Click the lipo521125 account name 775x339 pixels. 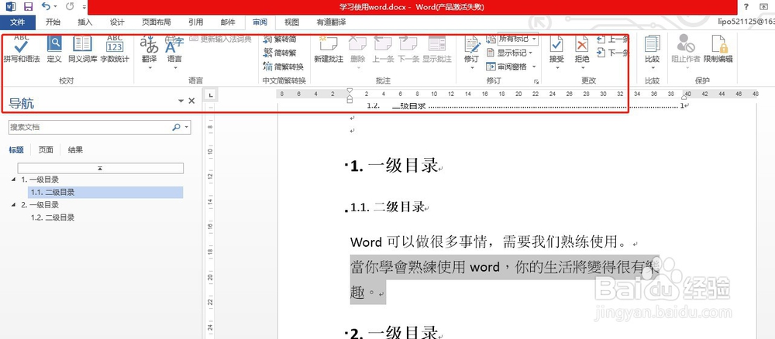point(746,22)
